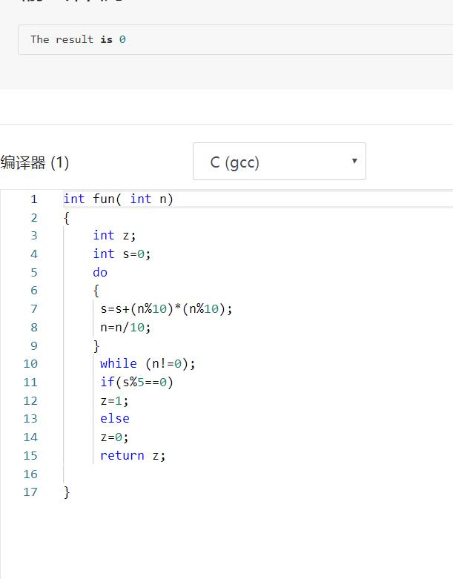Click line number 16 in gutter
This screenshot has width=453, height=579.
pyautogui.click(x=30, y=474)
